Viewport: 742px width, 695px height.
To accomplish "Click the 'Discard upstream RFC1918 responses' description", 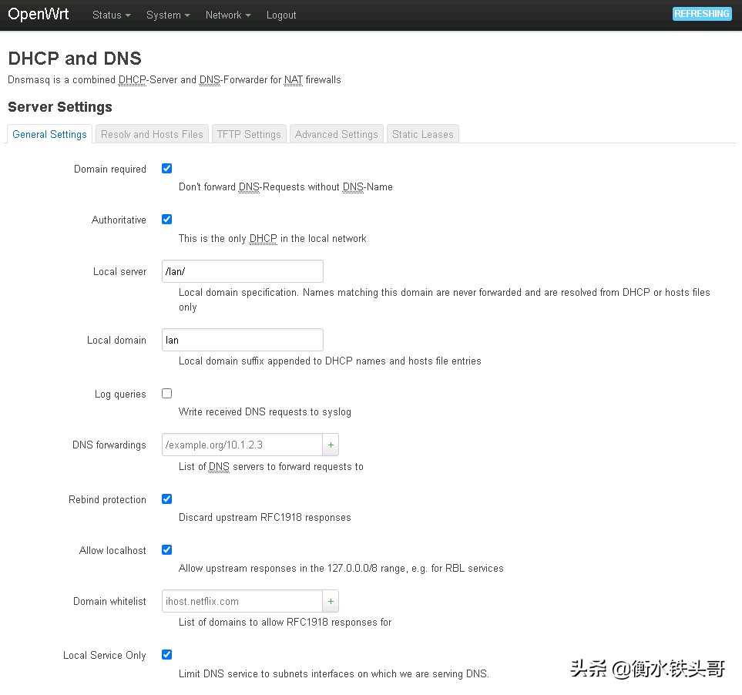I will click(x=264, y=518).
